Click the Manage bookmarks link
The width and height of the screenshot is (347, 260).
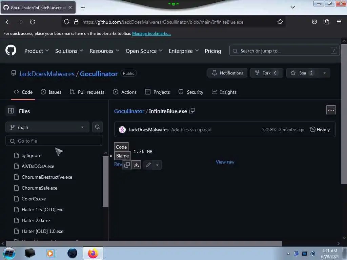pos(151,34)
